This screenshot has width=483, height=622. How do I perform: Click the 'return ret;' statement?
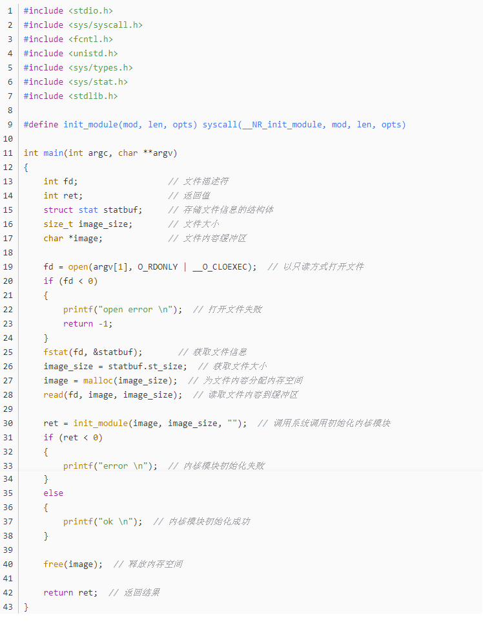tap(71, 593)
